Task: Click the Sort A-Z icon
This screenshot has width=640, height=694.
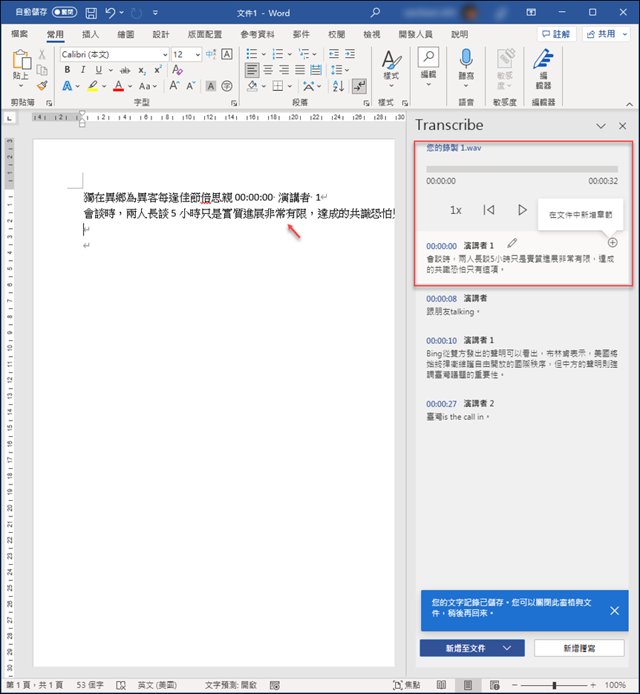Action: coord(339,86)
